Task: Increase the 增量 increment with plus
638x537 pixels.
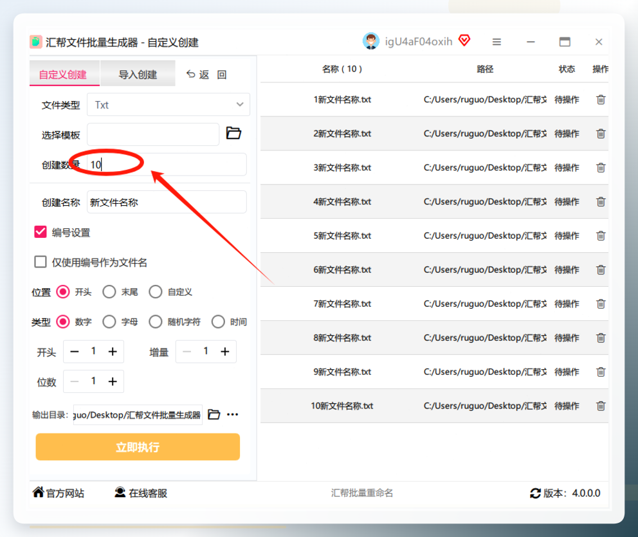Action: click(x=225, y=352)
